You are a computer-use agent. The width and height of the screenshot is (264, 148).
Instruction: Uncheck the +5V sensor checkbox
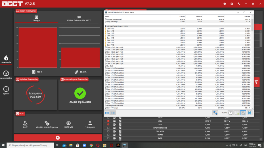108,125
